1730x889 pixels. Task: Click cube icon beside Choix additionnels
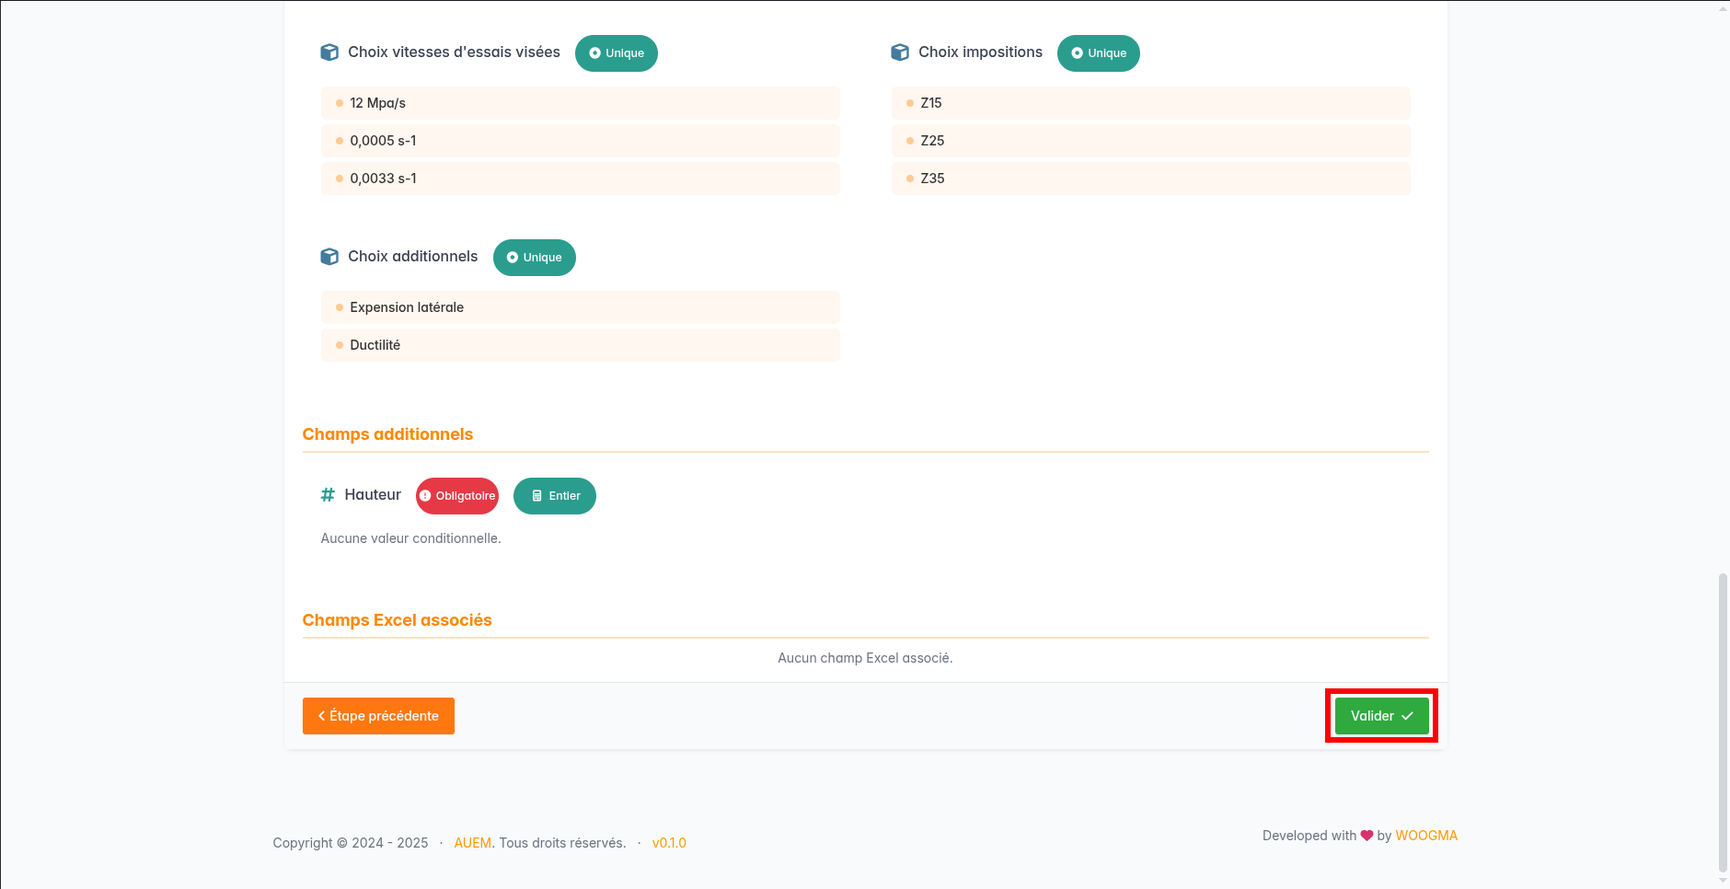pos(329,257)
